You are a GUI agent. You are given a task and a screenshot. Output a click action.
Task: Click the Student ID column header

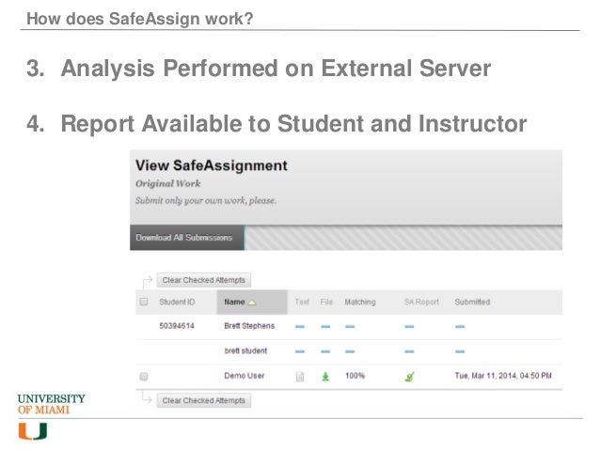tap(177, 303)
